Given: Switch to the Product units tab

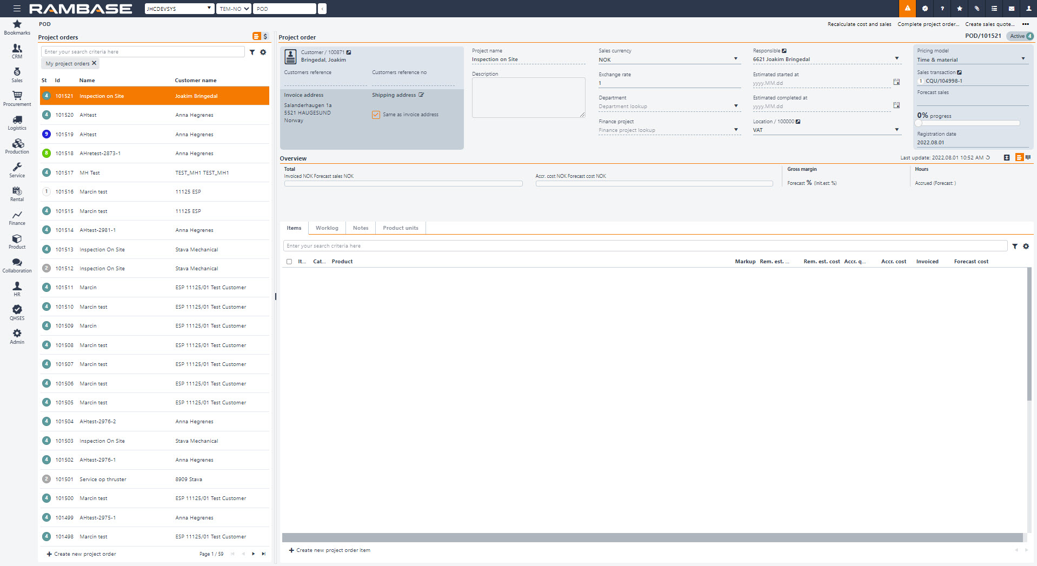Looking at the screenshot, I should coord(401,228).
